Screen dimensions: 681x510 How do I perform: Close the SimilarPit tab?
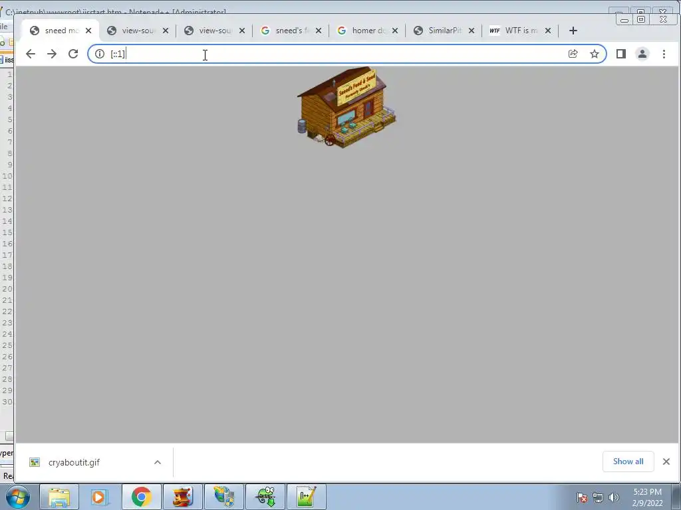[x=472, y=31]
